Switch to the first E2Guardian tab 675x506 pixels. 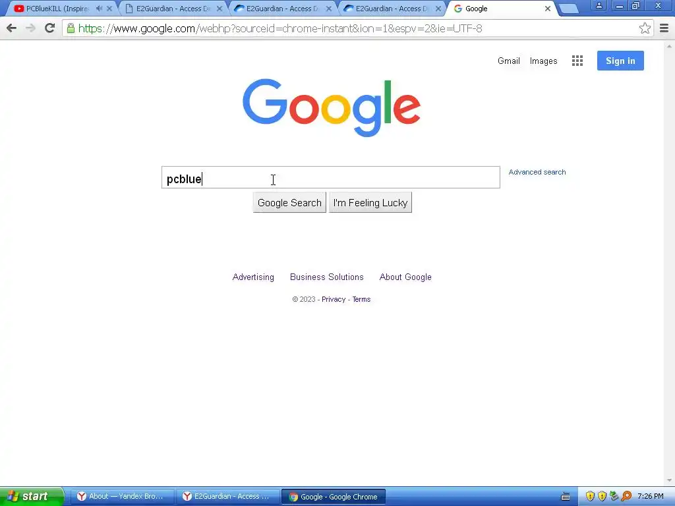coord(172,9)
